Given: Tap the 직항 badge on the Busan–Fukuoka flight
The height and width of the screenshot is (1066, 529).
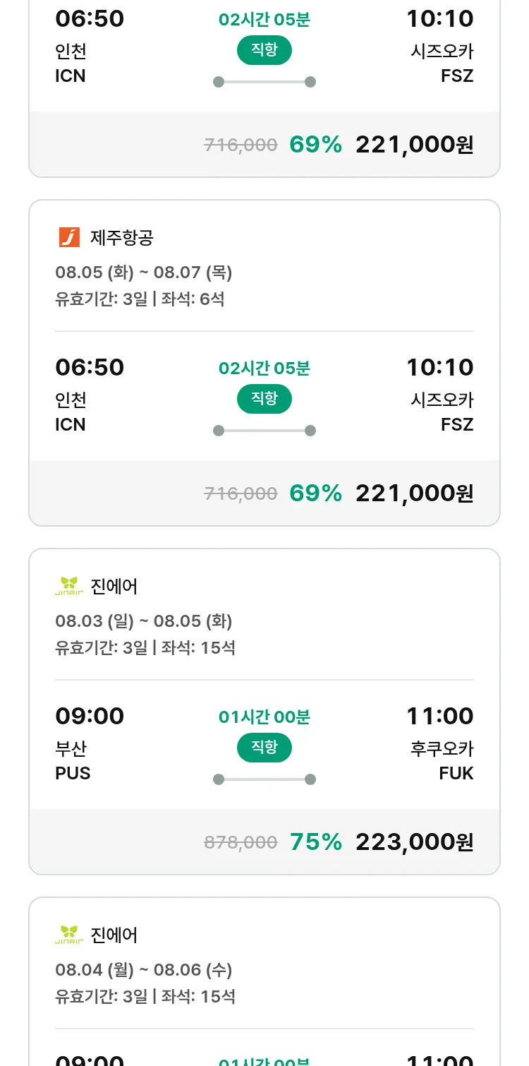Looking at the screenshot, I should [x=264, y=748].
